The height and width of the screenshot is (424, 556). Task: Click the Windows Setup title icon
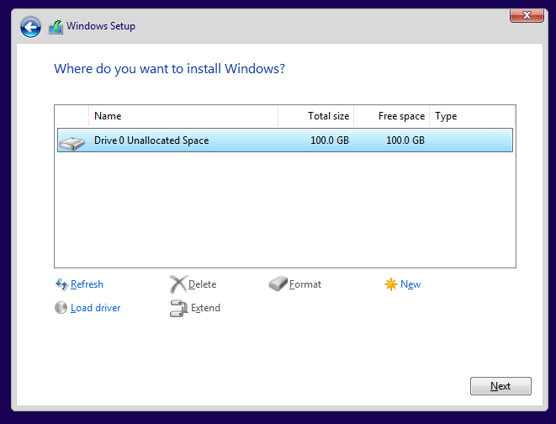coord(56,27)
